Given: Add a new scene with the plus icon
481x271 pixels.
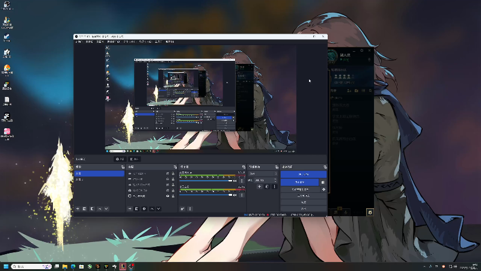Looking at the screenshot, I should pos(78,208).
